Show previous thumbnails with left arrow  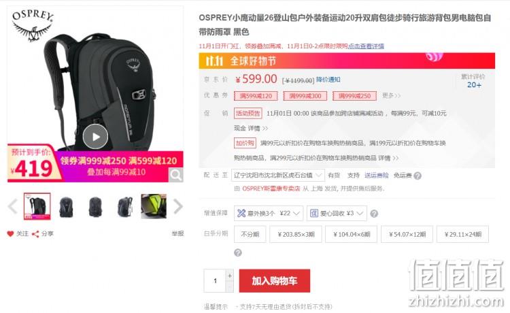click(x=12, y=206)
